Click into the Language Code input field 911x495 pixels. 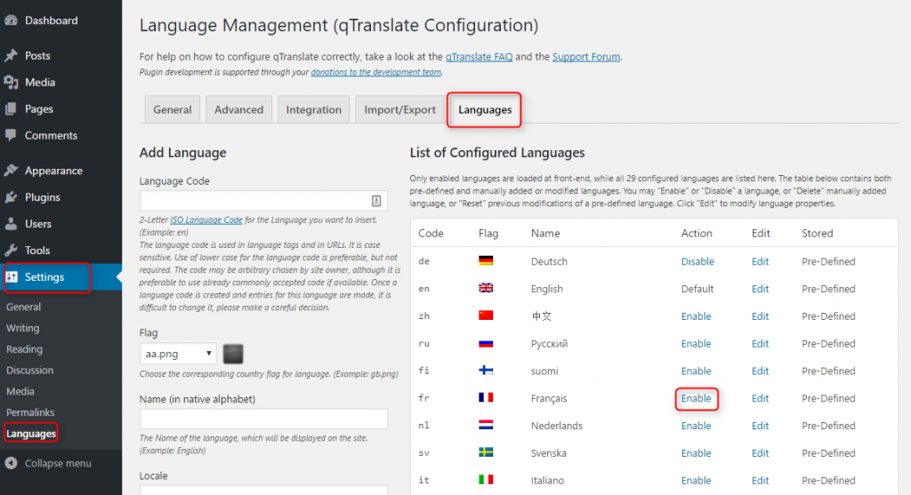click(263, 201)
